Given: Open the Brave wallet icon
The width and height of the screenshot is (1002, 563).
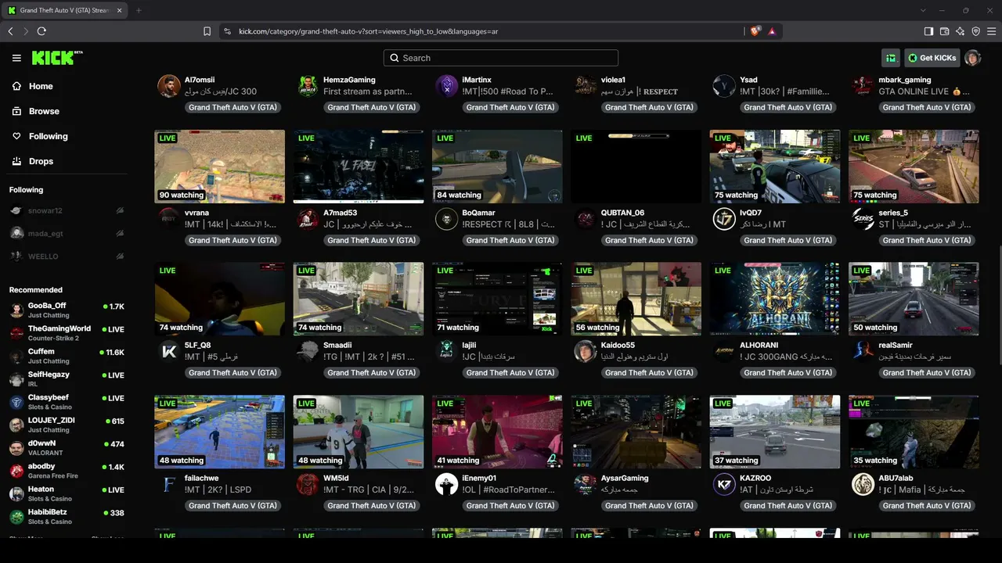Looking at the screenshot, I should point(944,31).
